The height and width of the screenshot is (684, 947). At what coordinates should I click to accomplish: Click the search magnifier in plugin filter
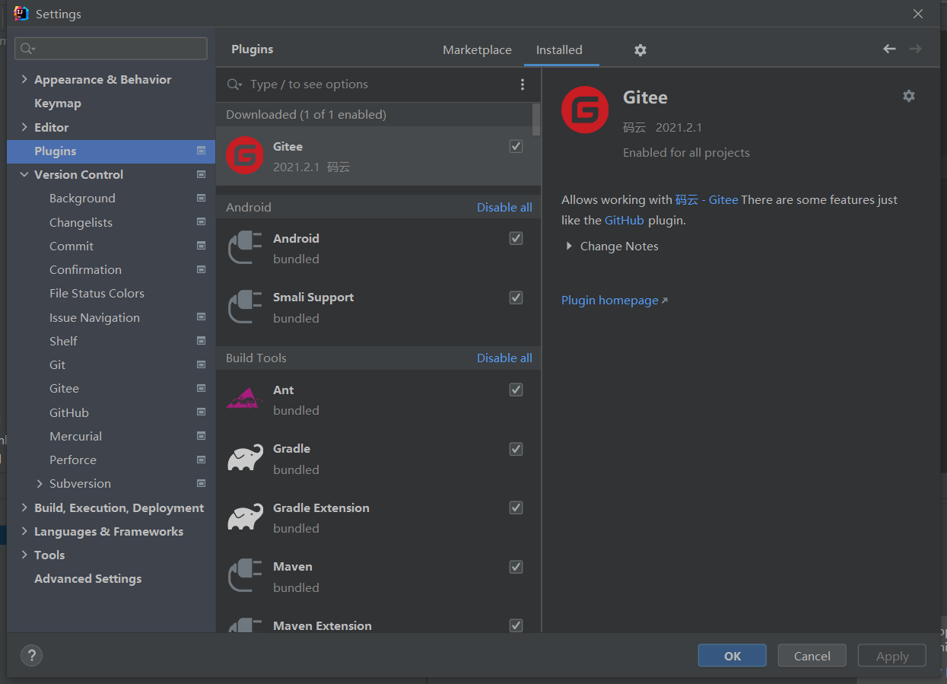pyautogui.click(x=234, y=84)
